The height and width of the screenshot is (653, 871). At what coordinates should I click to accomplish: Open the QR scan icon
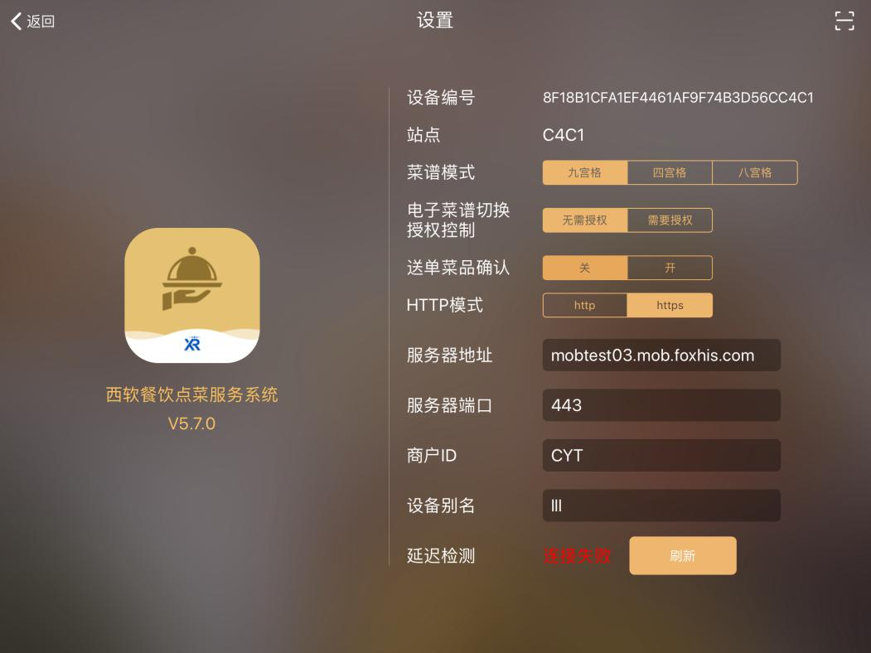pos(844,21)
